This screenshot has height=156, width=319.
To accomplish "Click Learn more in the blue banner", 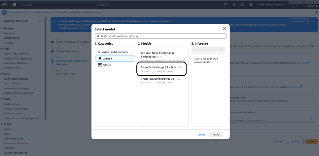I will [x=299, y=21].
